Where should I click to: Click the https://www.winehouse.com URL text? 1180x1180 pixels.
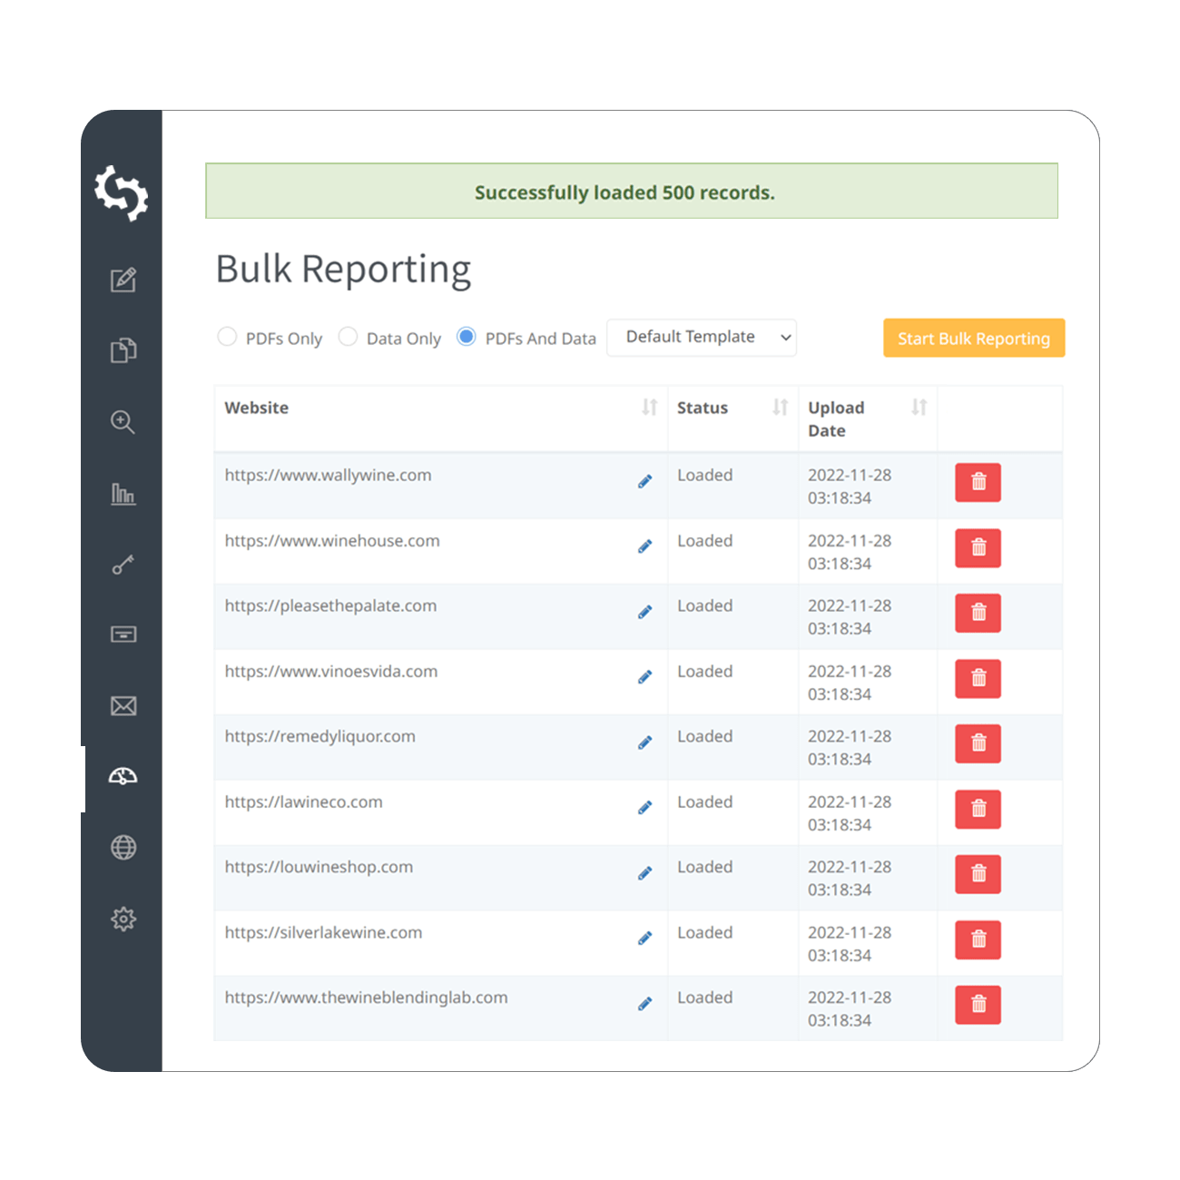click(x=332, y=541)
